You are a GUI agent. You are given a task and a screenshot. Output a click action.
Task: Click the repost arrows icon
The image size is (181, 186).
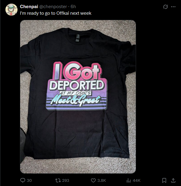pos(58,180)
